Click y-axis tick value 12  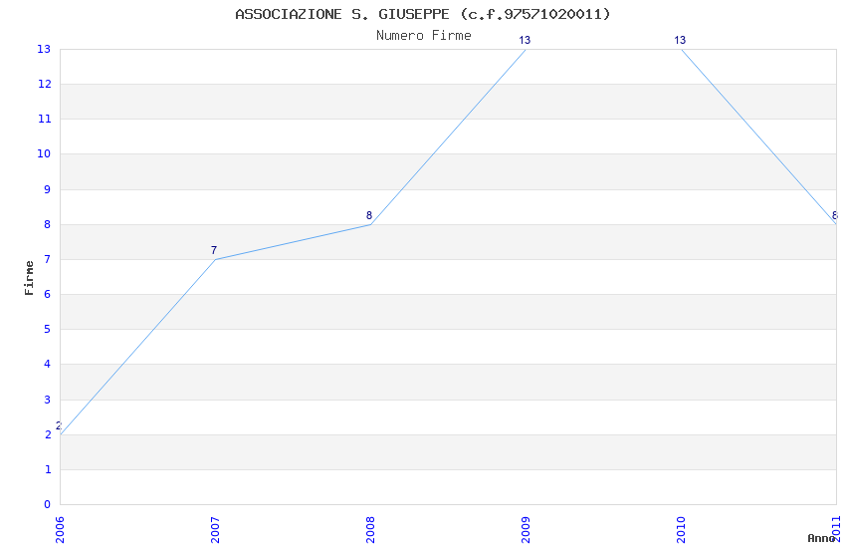pyautogui.click(x=44, y=84)
